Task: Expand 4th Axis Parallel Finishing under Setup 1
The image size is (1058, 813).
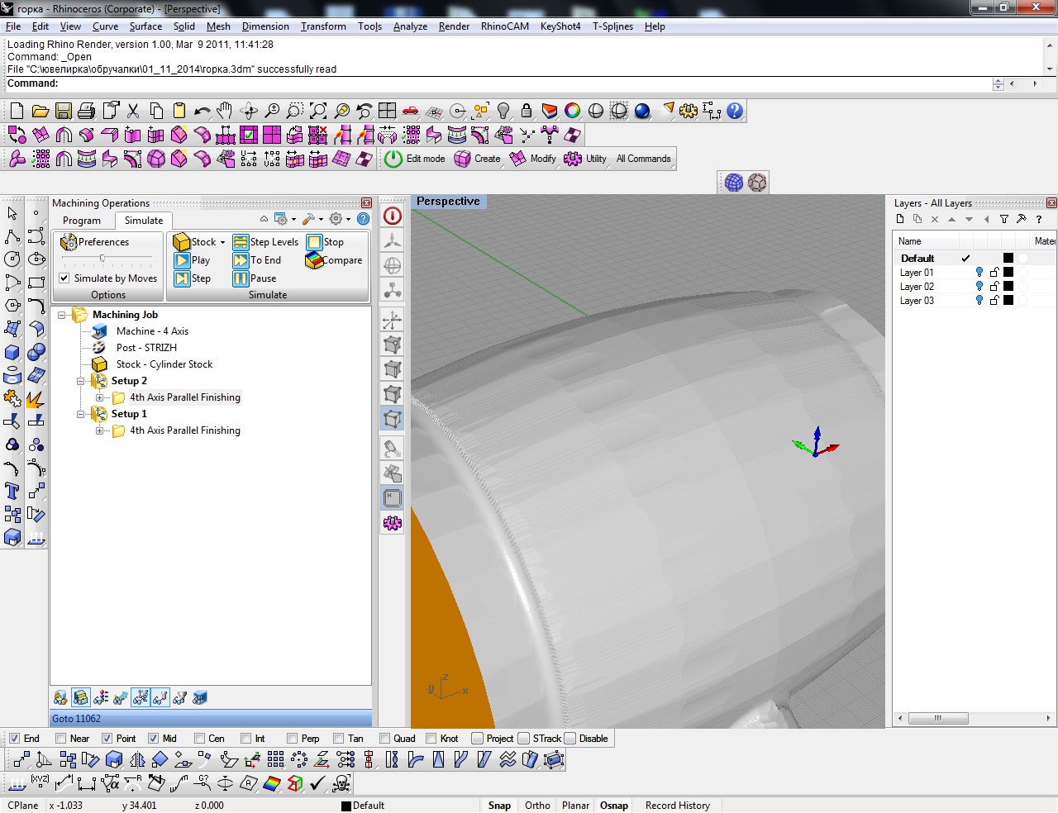Action: coord(99,430)
